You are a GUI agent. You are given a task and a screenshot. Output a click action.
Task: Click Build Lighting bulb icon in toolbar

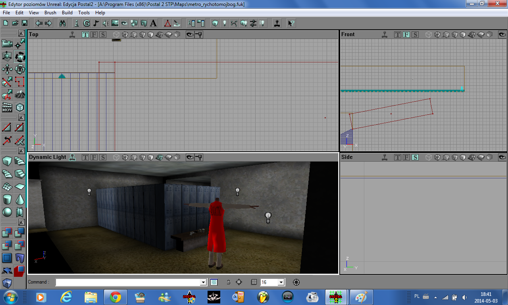tap(225, 23)
